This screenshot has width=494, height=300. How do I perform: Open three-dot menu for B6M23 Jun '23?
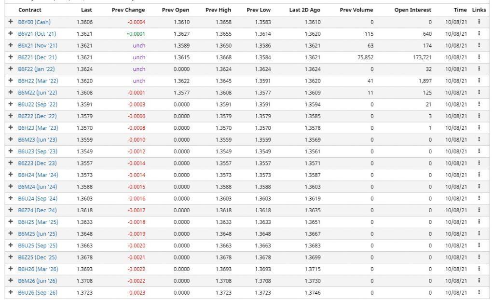point(479,139)
